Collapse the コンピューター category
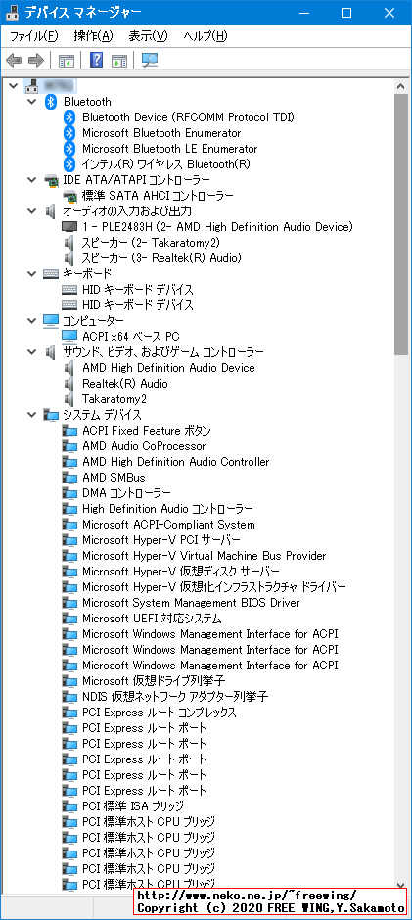Viewport: 412px width, 920px height. click(31, 320)
